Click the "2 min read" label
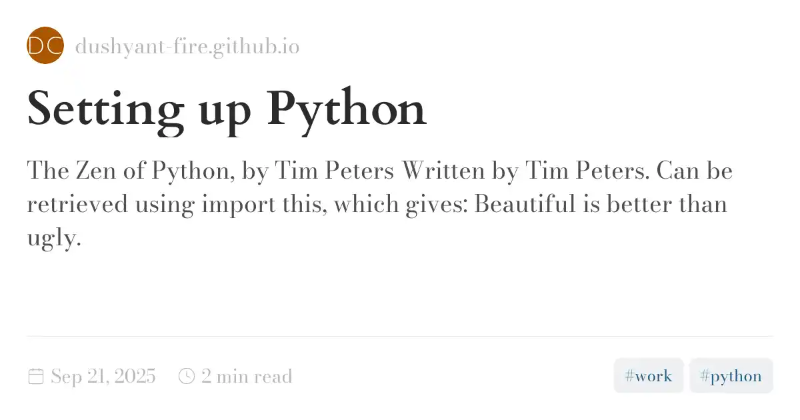 [x=247, y=377]
